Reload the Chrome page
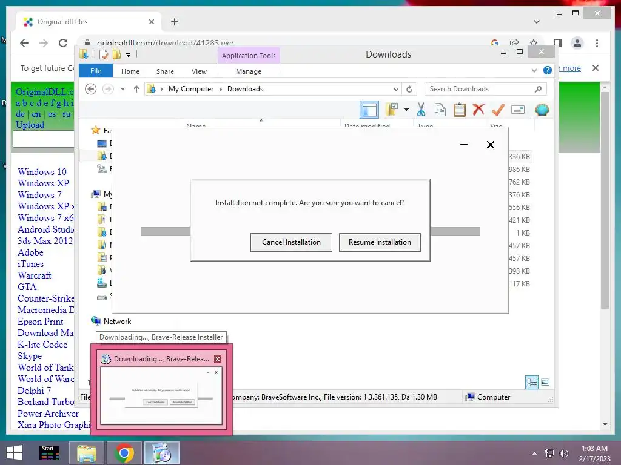This screenshot has height=465, width=621. (x=63, y=43)
